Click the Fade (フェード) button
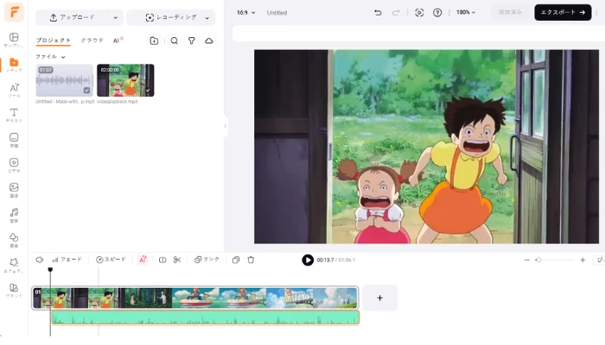Screen dimensions: 605x345 click(x=67, y=260)
